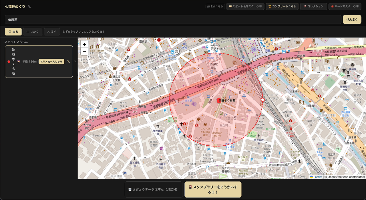Zoom out on the map

[84, 52]
